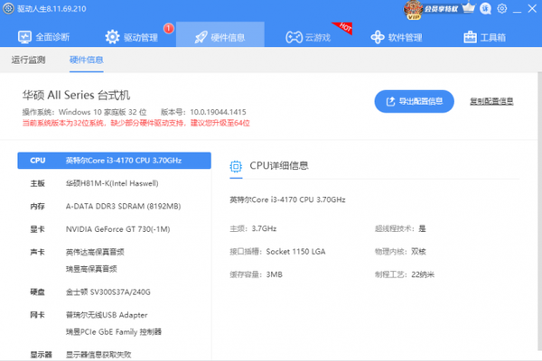Open the 全面诊断 diagnosis monitor icon
This screenshot has height=361, width=542.
coord(23,38)
